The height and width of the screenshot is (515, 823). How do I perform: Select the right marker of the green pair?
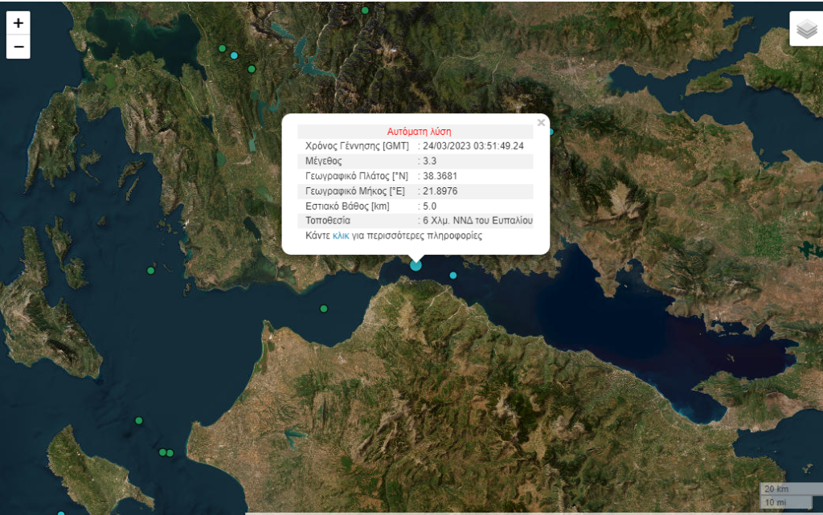170,453
